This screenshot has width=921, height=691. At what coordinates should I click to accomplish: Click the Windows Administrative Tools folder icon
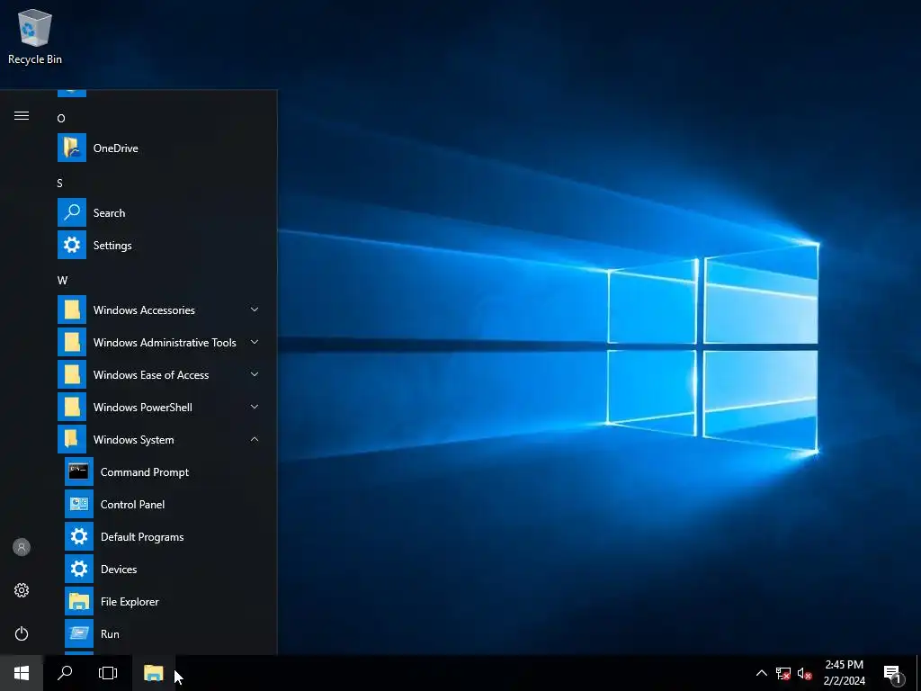(x=72, y=342)
